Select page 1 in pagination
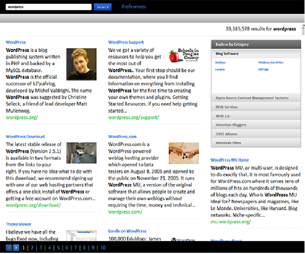This screenshot has width=305, height=254. [x=24, y=248]
